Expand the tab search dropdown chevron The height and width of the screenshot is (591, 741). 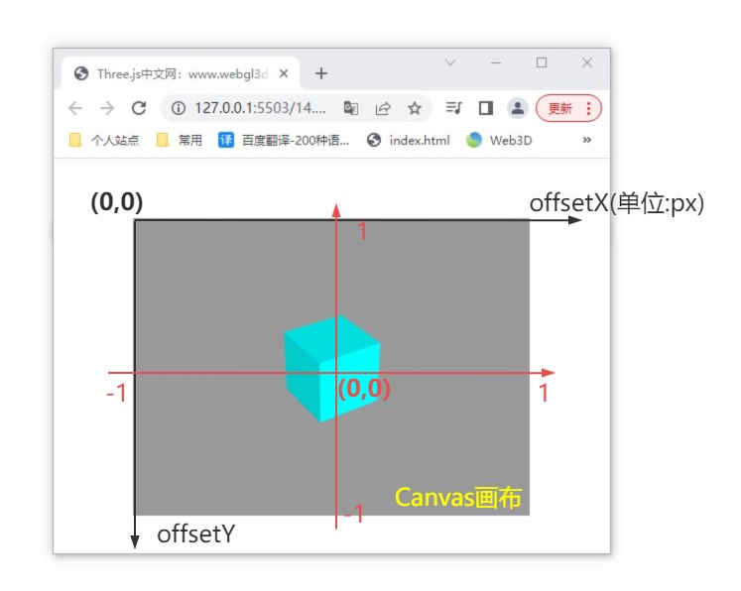coord(450,62)
